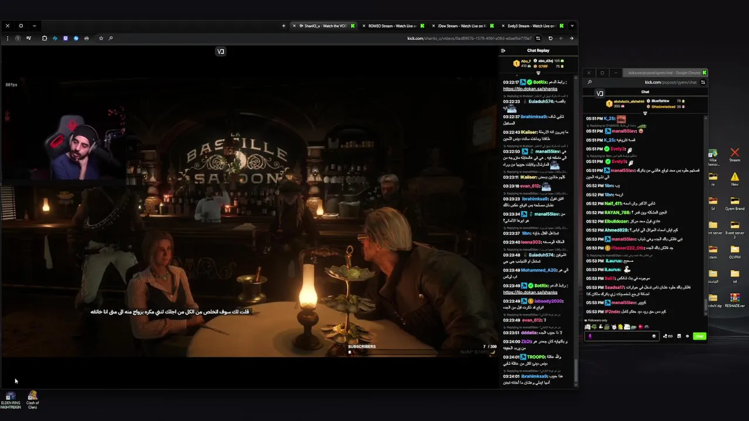
Task: Click username TROOPO at 03:24:01
Action: pyautogui.click(x=536, y=357)
